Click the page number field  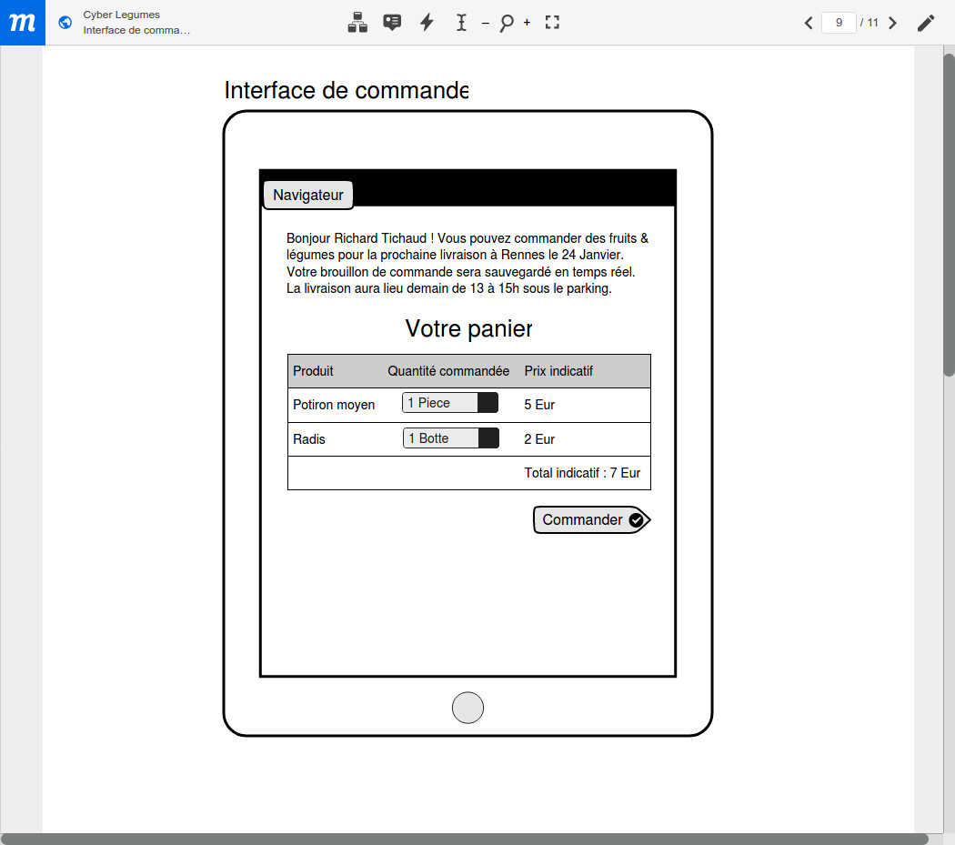pos(838,23)
